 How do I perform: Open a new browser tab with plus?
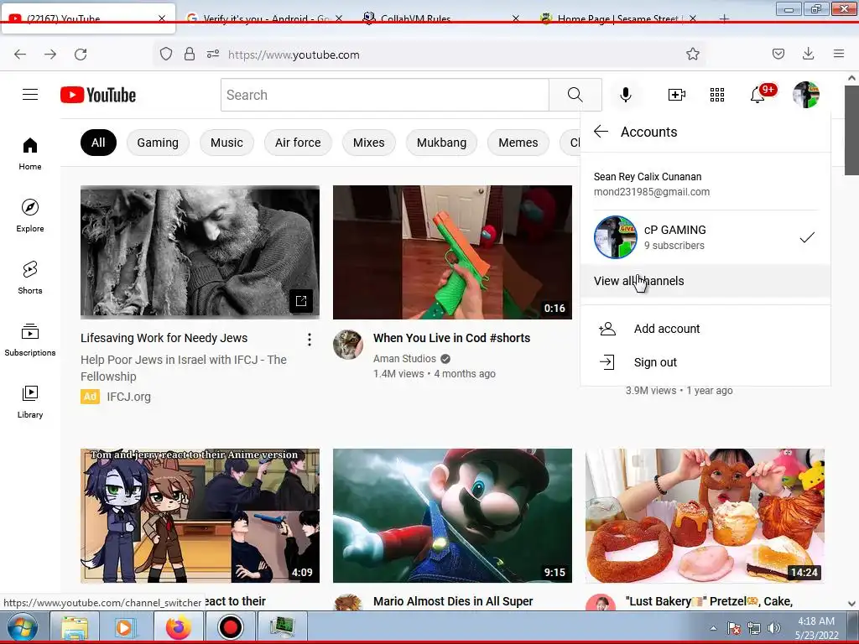724,18
